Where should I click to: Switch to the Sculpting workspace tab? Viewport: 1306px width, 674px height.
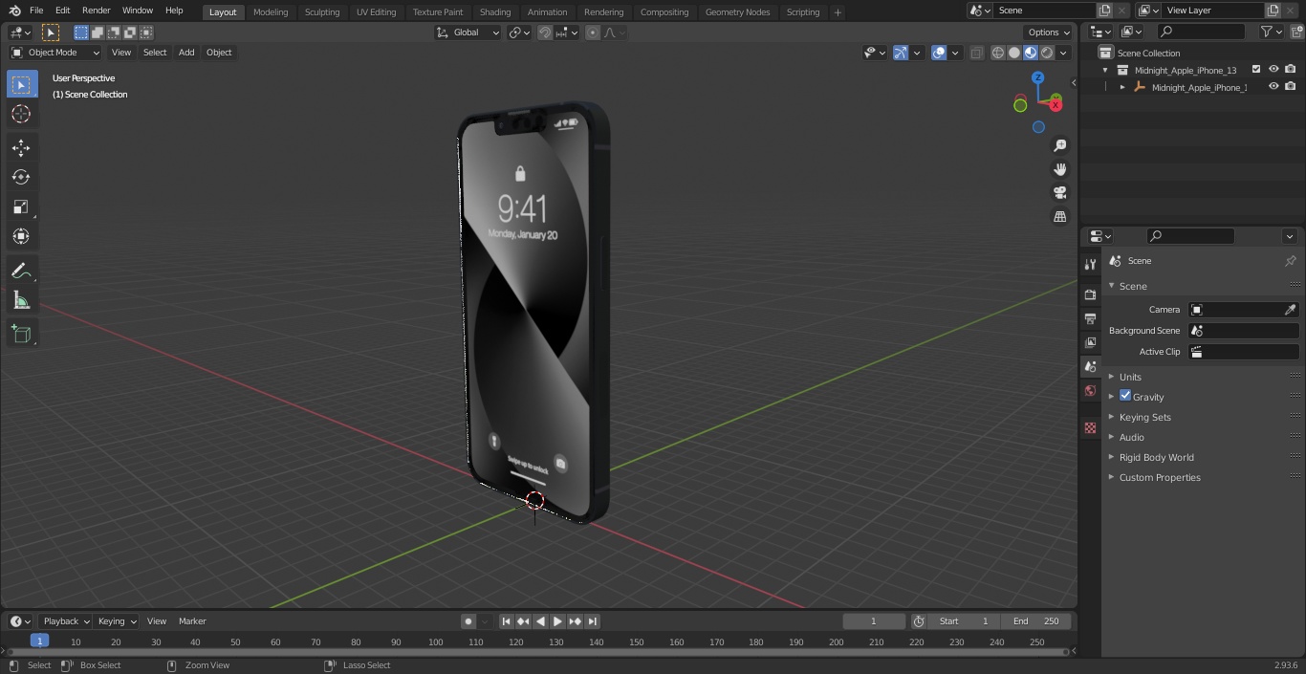pos(322,11)
